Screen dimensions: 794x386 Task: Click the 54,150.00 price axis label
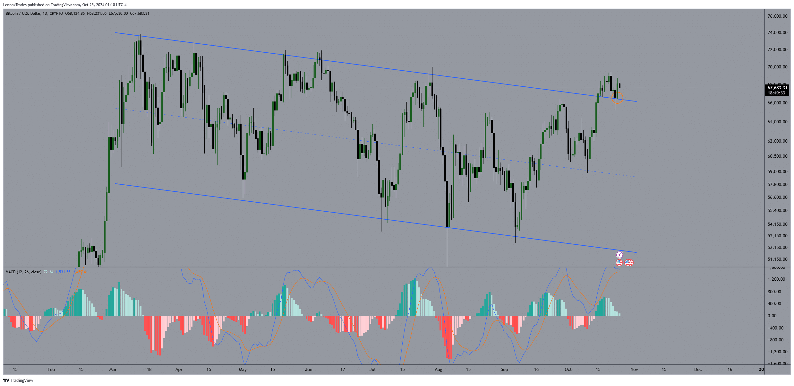[777, 224]
